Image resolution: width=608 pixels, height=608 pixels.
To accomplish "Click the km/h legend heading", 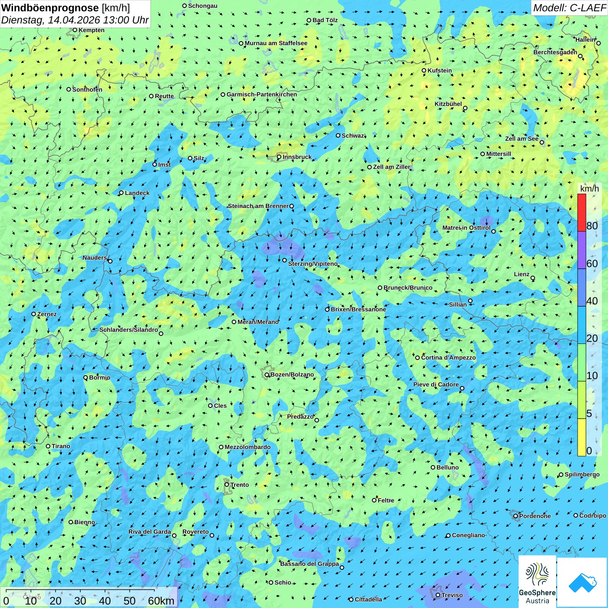I will 589,188.
